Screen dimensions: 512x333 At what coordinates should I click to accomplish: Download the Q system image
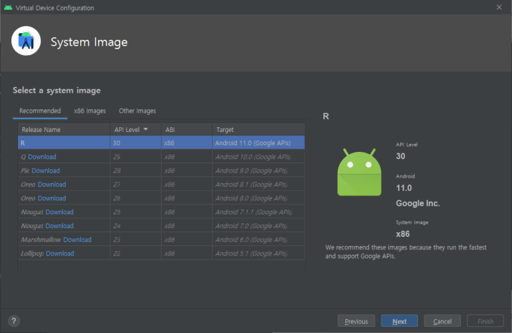[x=42, y=157]
